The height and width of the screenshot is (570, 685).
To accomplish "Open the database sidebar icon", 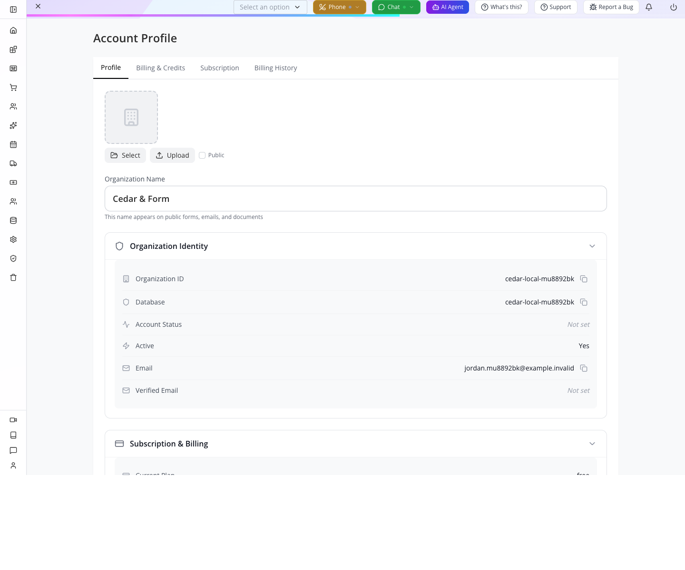I will click(x=13, y=220).
